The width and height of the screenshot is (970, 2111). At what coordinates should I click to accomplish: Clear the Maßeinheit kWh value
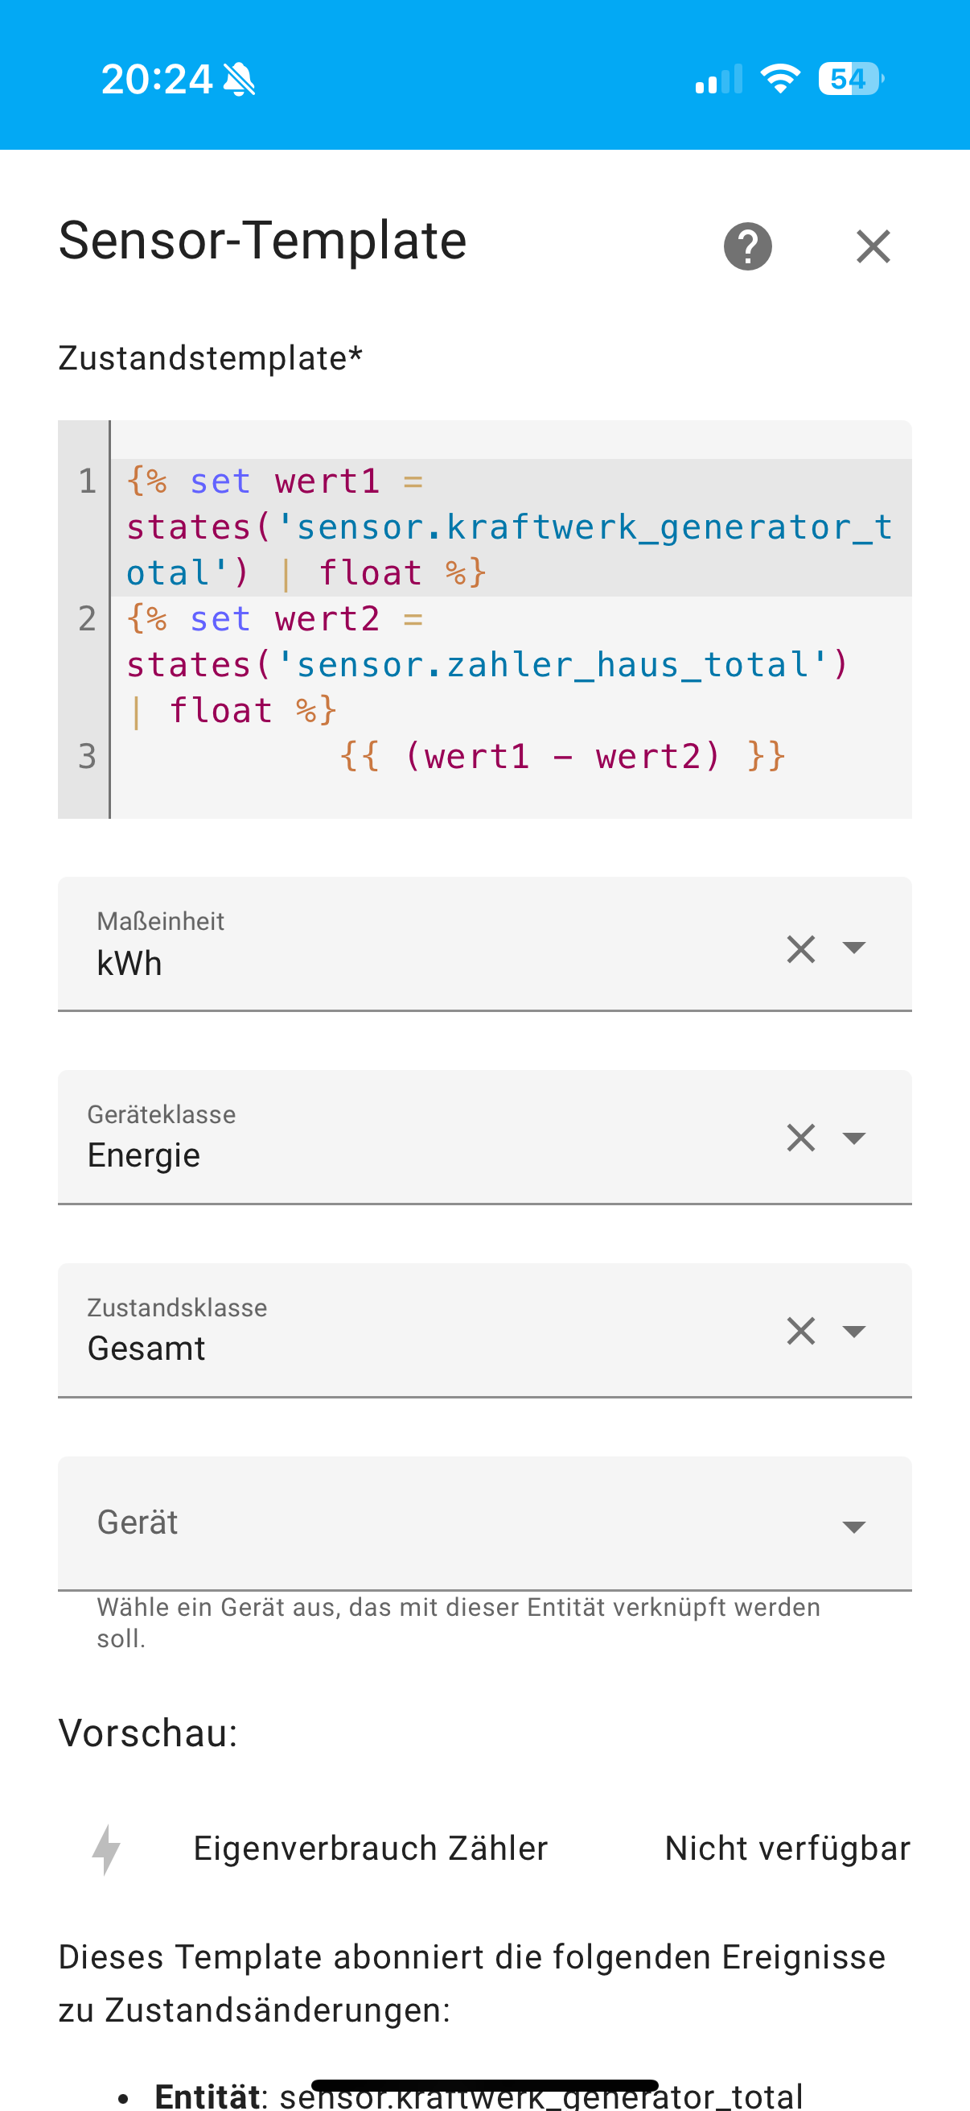tap(800, 949)
